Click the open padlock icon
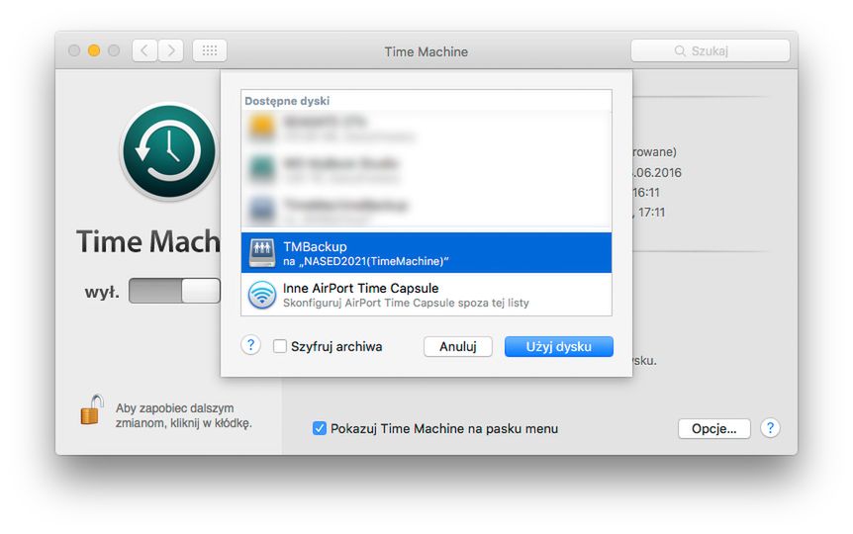The image size is (853, 534). [x=92, y=410]
